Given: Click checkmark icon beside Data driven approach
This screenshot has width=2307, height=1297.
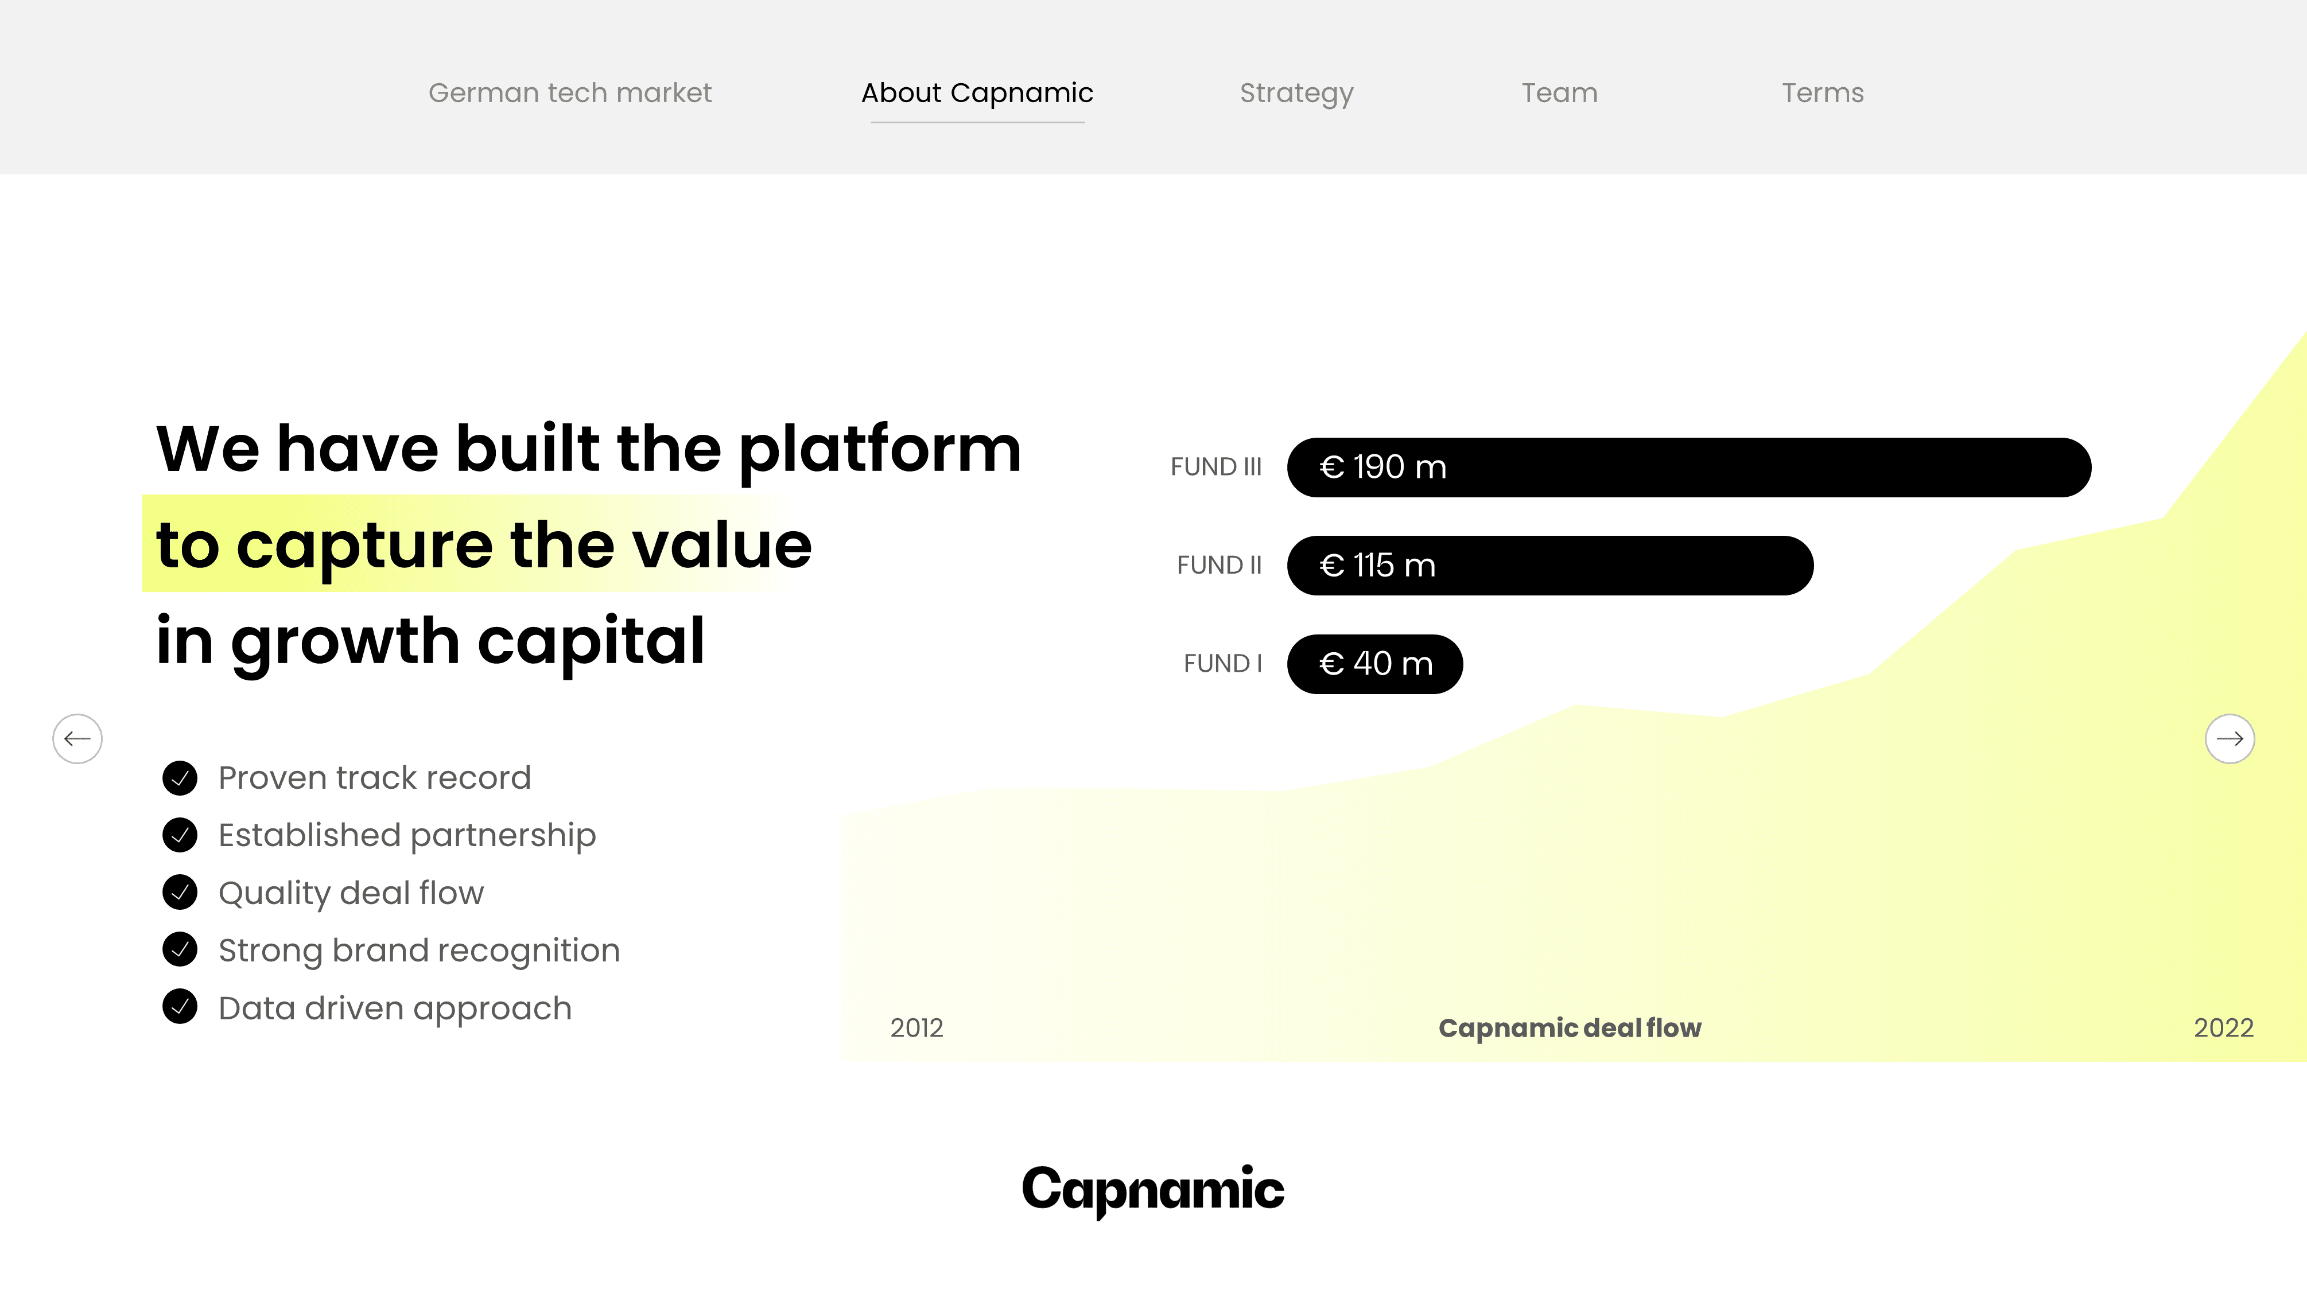Looking at the screenshot, I should click(x=180, y=1007).
